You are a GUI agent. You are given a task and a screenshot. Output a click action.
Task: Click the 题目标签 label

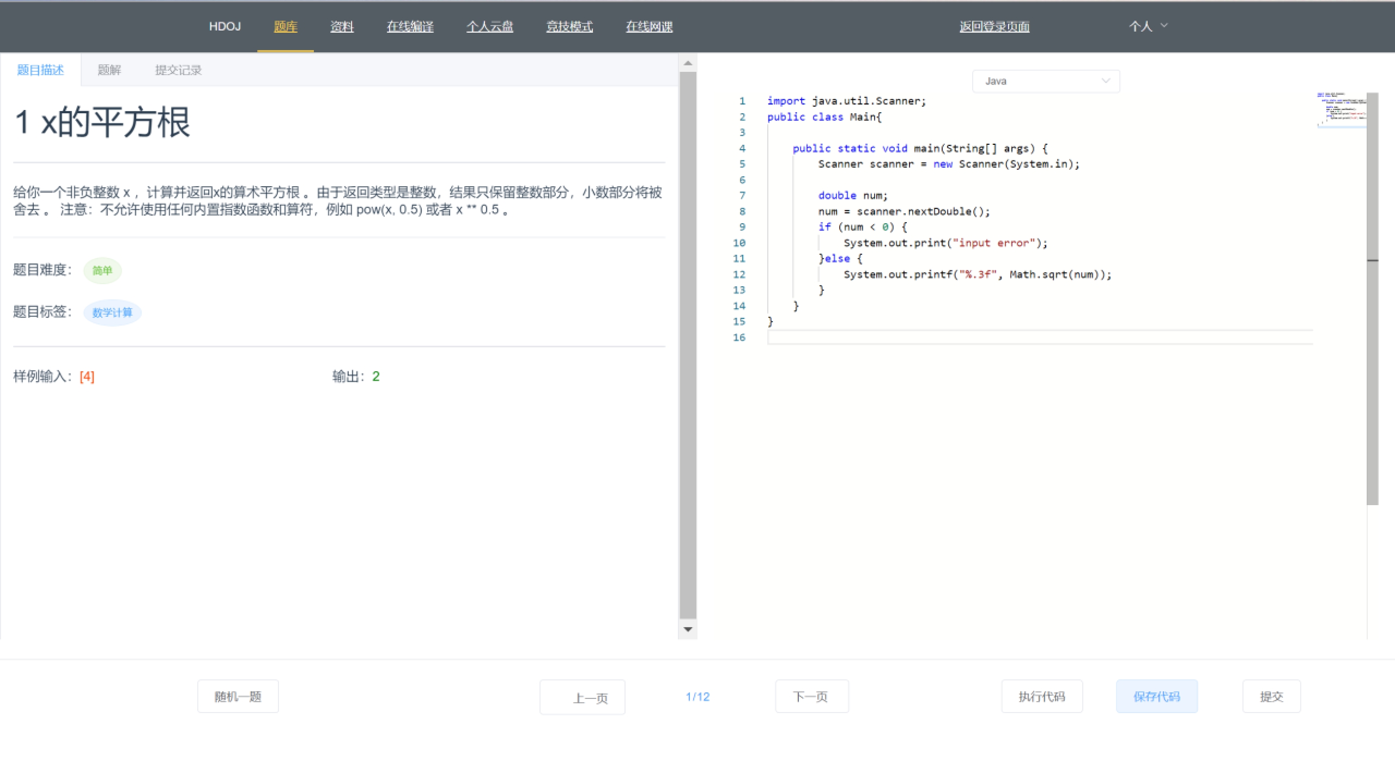pos(43,311)
